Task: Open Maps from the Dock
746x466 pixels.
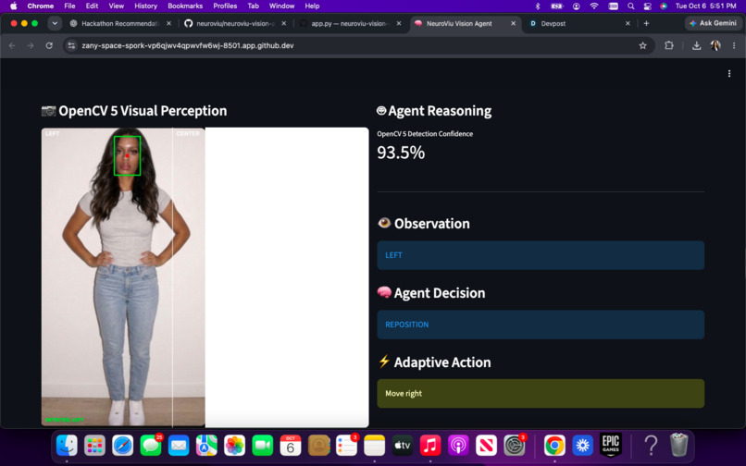Action: coord(206,446)
